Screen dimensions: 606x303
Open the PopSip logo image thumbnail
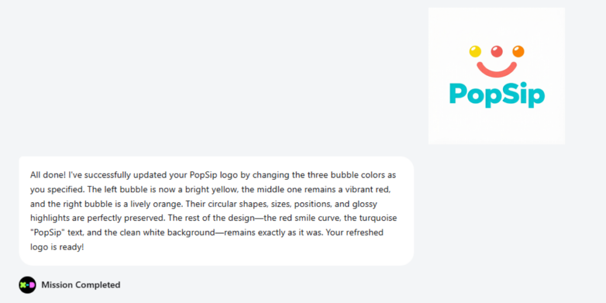[x=496, y=76]
